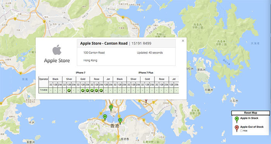Click the Jet header under iPhone 7 Plus
This screenshot has height=144, width=271.
click(174, 79)
